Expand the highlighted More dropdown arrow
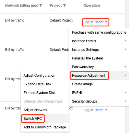This screenshot has height=133, width=129. coord(106,22)
